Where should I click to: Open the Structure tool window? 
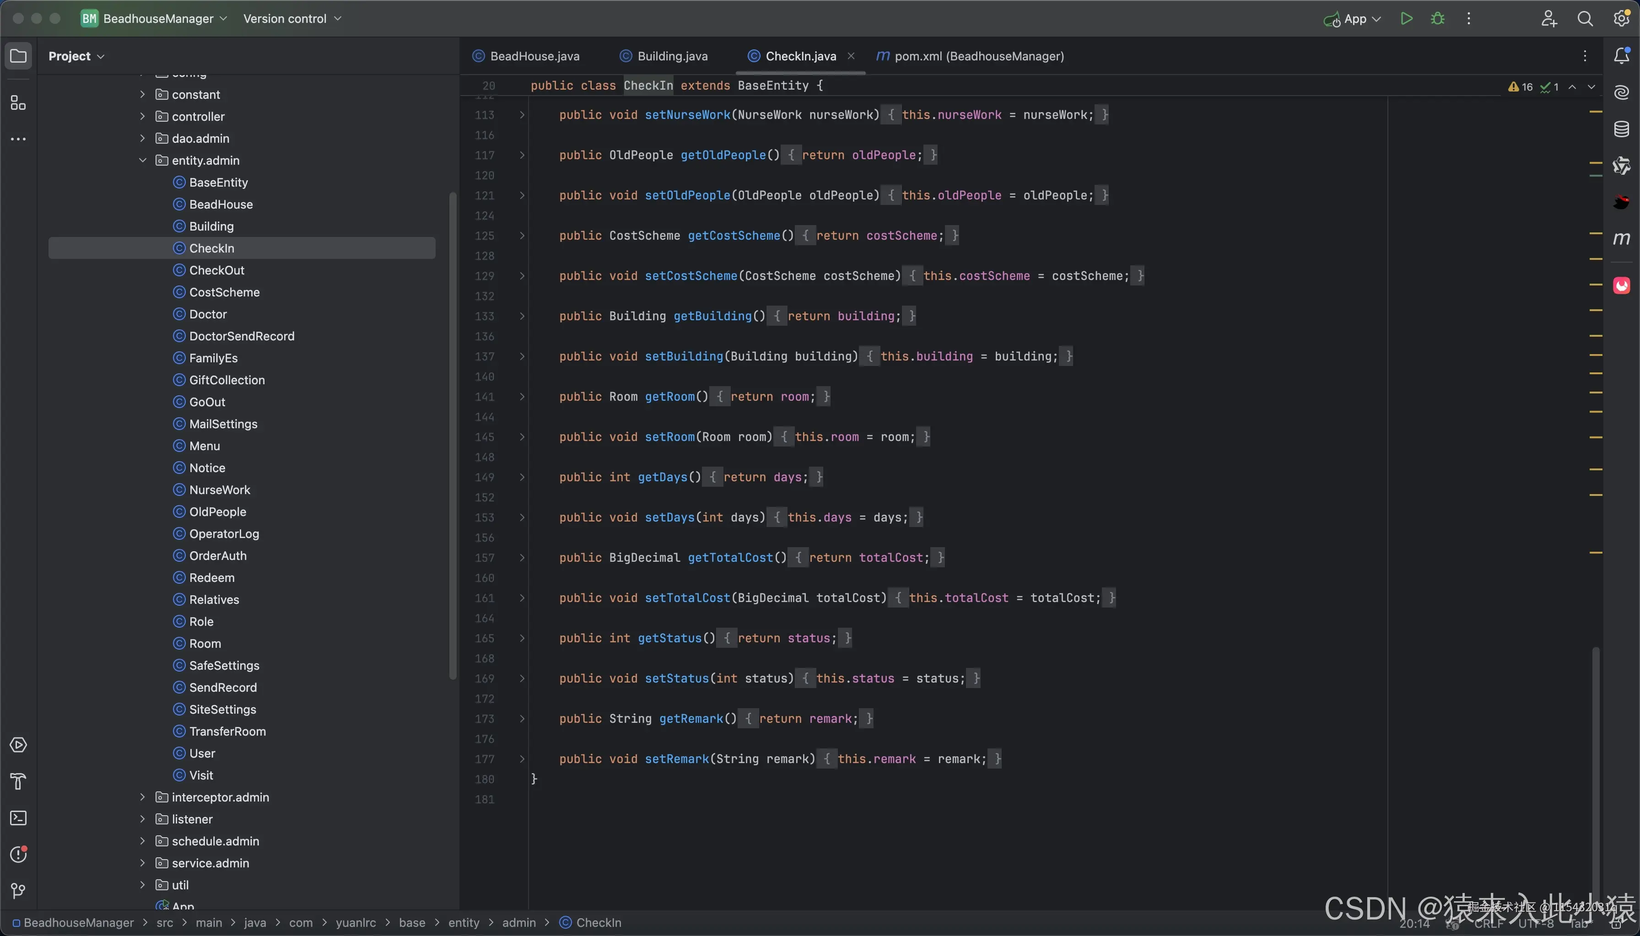[x=18, y=103]
